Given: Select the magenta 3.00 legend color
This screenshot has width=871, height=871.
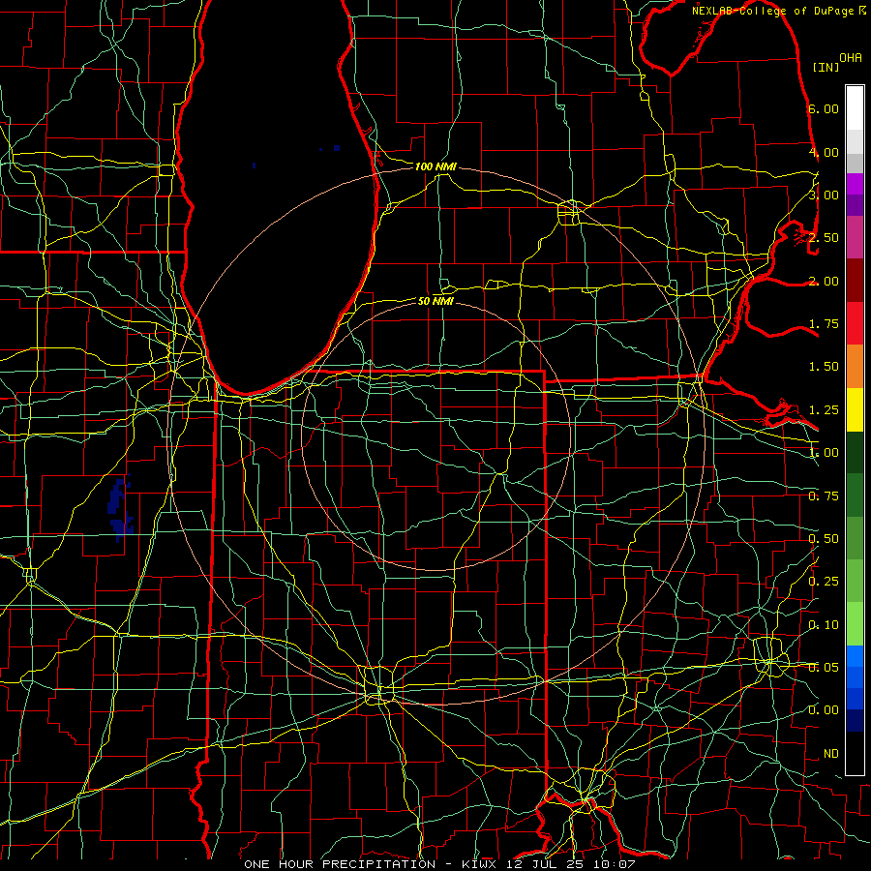Looking at the screenshot, I should (x=855, y=184).
